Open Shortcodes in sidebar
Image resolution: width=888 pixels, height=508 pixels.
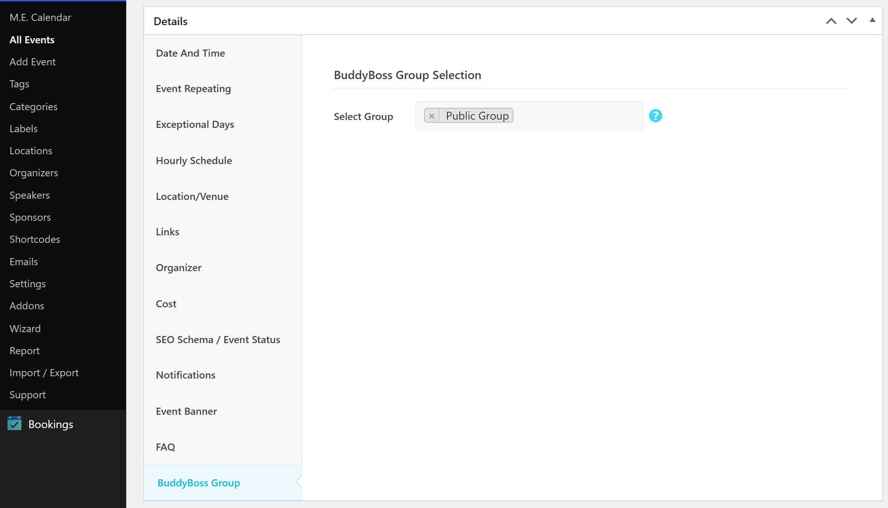tap(35, 239)
